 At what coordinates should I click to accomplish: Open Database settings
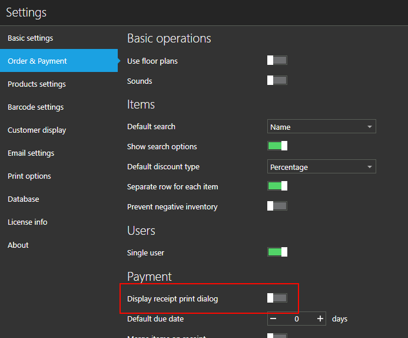click(24, 199)
